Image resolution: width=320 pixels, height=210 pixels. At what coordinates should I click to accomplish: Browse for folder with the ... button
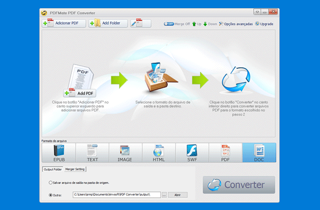point(164,195)
